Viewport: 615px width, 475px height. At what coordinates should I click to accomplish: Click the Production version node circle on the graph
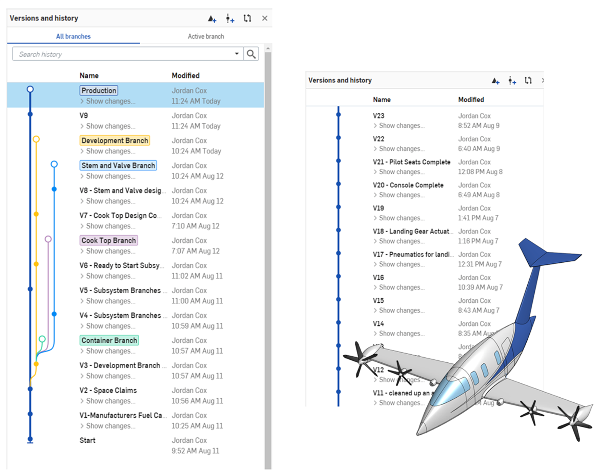[30, 89]
